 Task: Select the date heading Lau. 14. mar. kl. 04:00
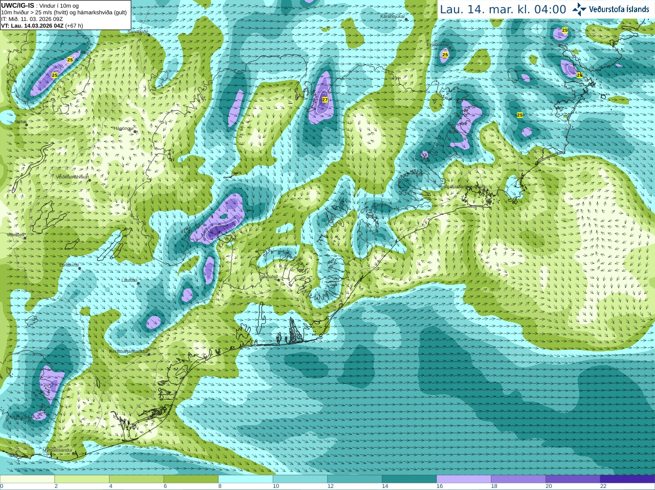click(503, 9)
